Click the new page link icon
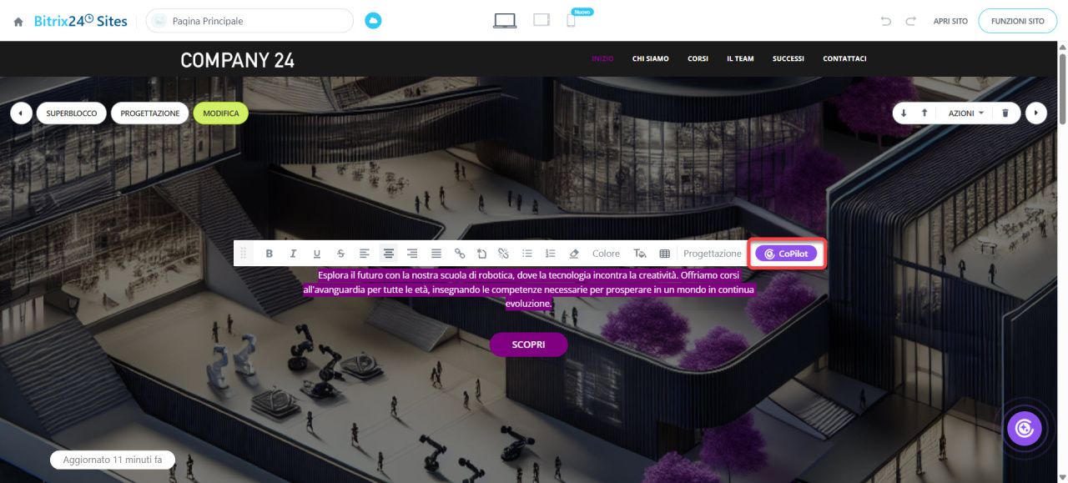Viewport: 1068px width, 483px height. tap(481, 254)
